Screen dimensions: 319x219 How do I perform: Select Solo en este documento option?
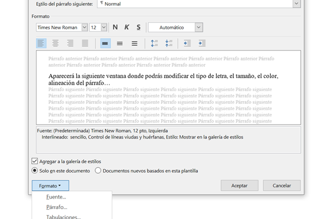pos(35,171)
